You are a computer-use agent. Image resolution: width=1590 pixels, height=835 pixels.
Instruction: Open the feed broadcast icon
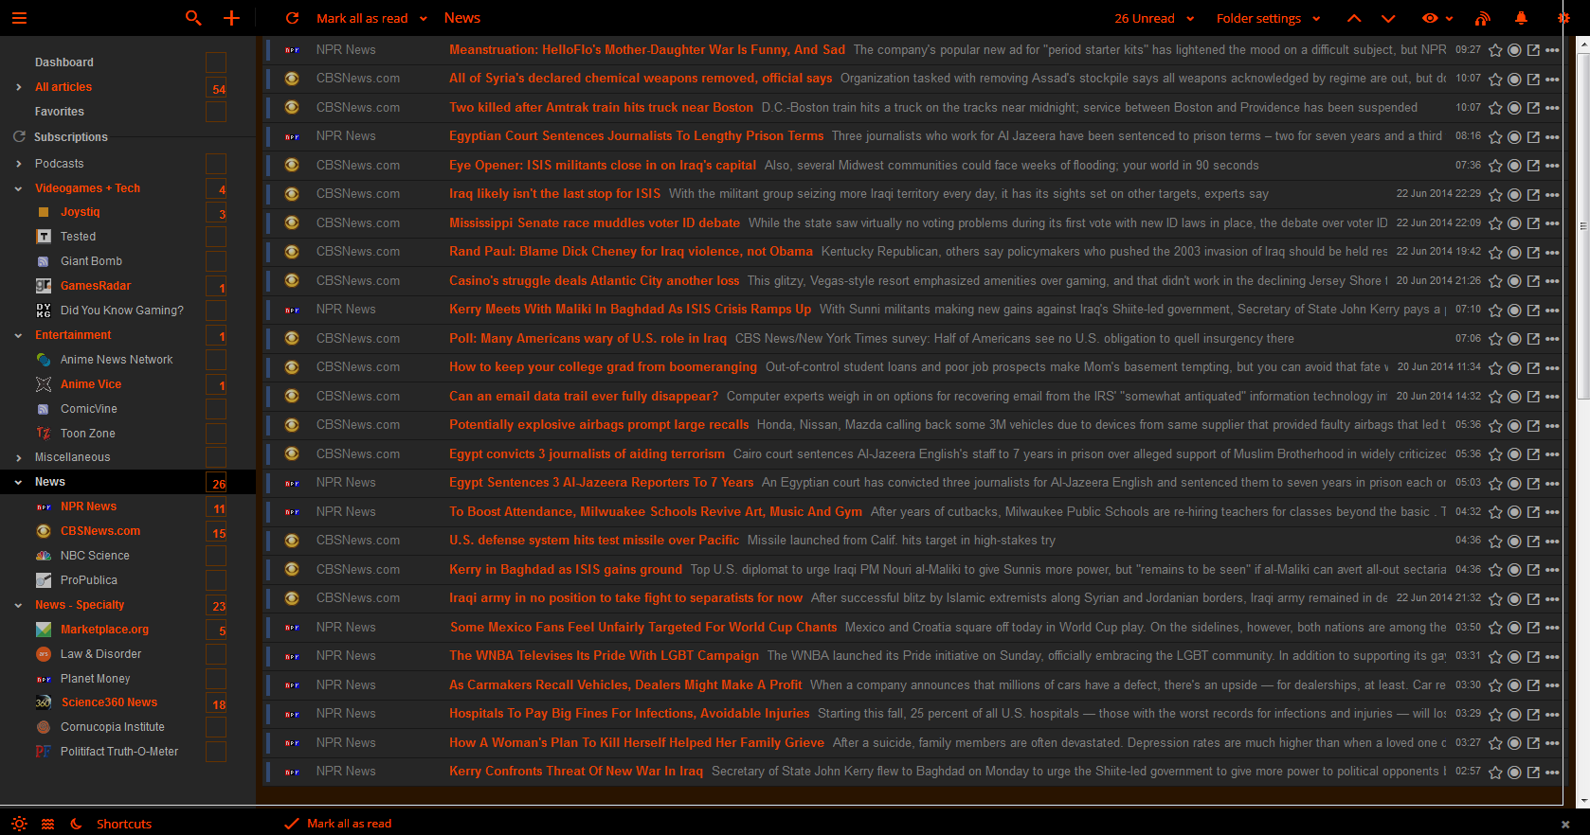(1483, 18)
